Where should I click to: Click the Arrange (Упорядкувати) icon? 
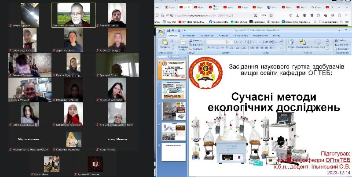click(x=302, y=43)
